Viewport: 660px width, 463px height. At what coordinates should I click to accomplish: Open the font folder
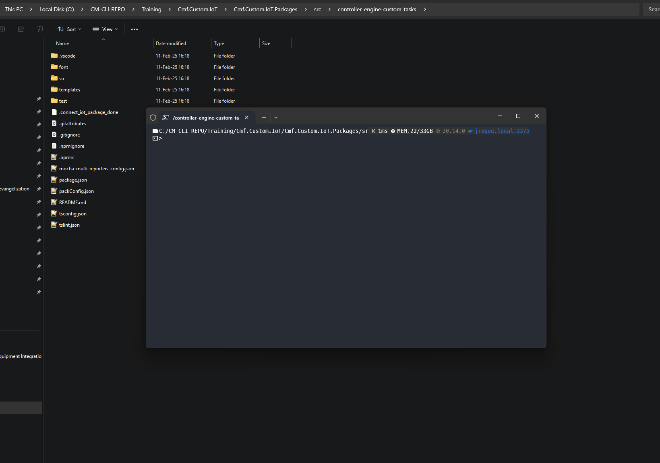63,67
